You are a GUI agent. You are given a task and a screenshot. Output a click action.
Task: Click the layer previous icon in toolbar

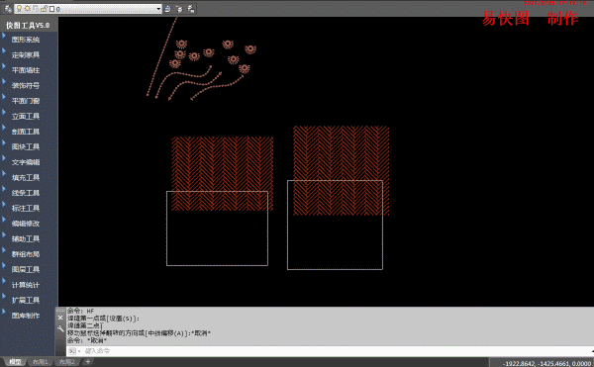179,9
